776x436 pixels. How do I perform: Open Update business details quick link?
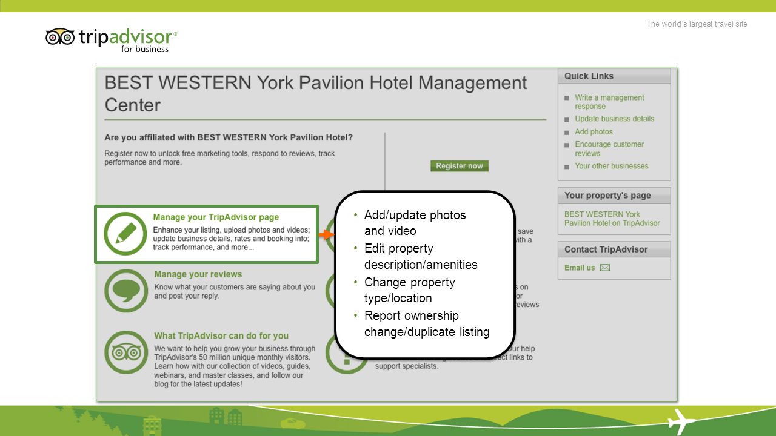pos(614,119)
